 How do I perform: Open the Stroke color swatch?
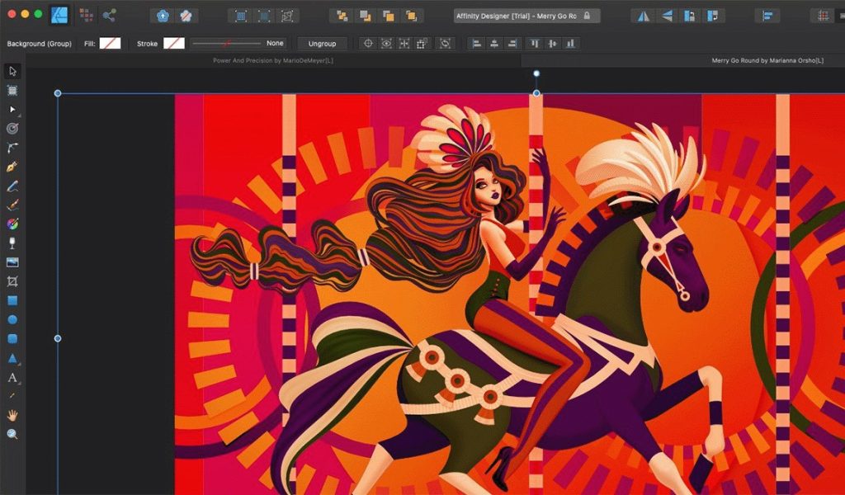tap(174, 43)
